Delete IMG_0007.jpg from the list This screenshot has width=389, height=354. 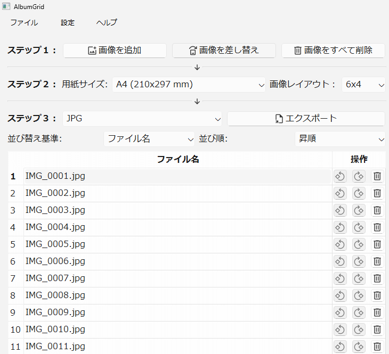pos(377,278)
